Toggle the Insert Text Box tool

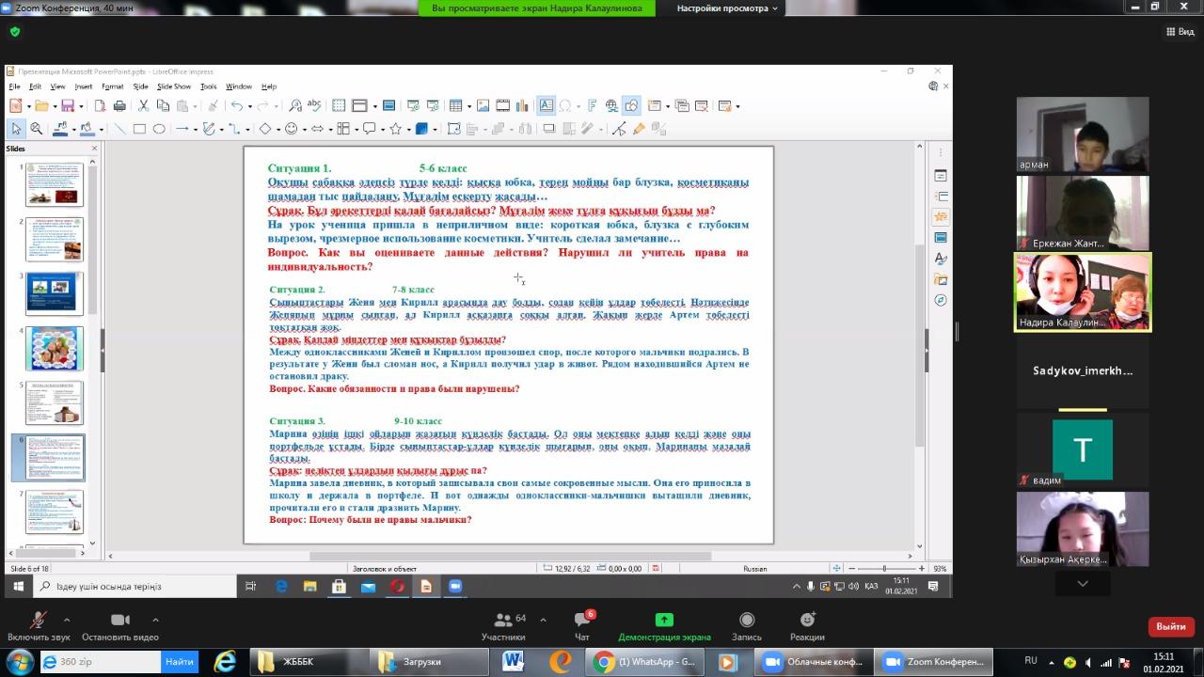(x=546, y=106)
